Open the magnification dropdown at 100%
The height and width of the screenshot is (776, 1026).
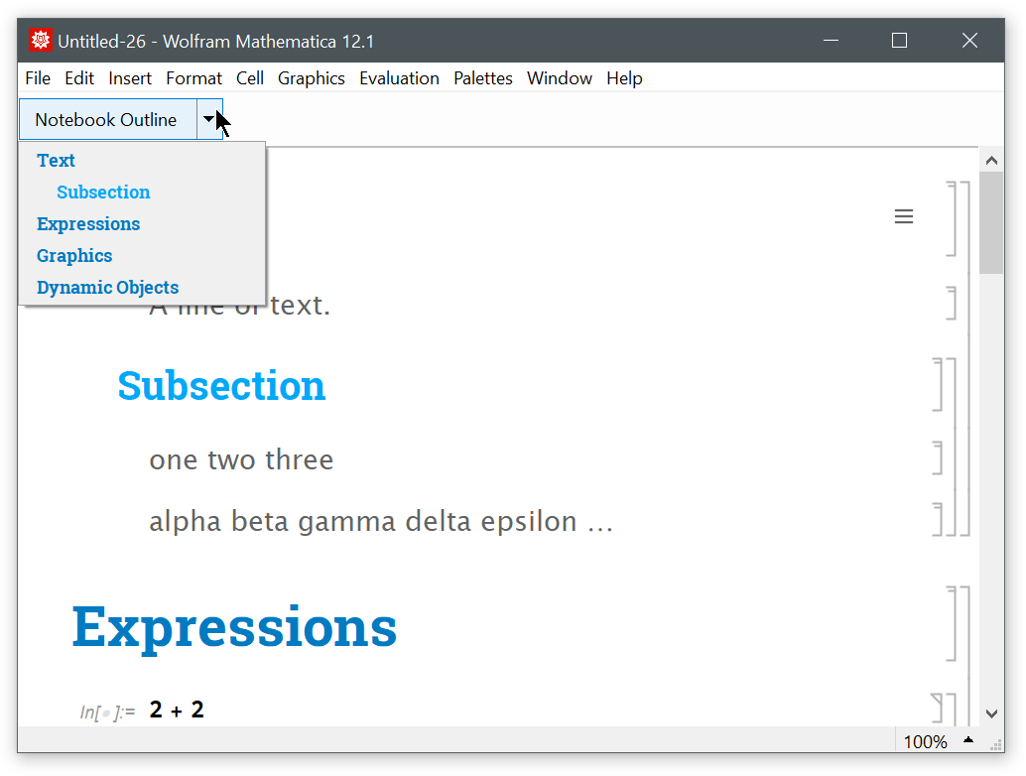tap(967, 741)
